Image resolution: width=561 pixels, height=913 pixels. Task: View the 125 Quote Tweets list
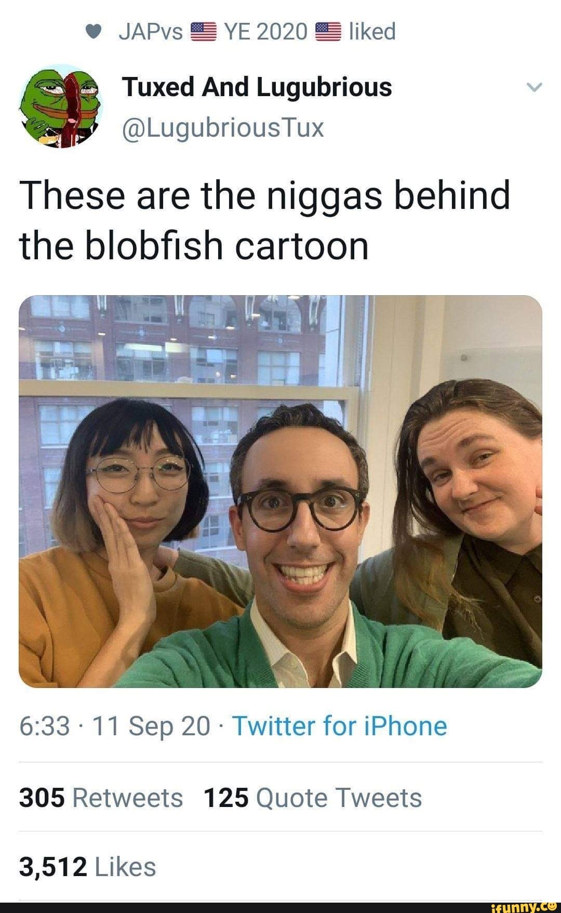[313, 798]
